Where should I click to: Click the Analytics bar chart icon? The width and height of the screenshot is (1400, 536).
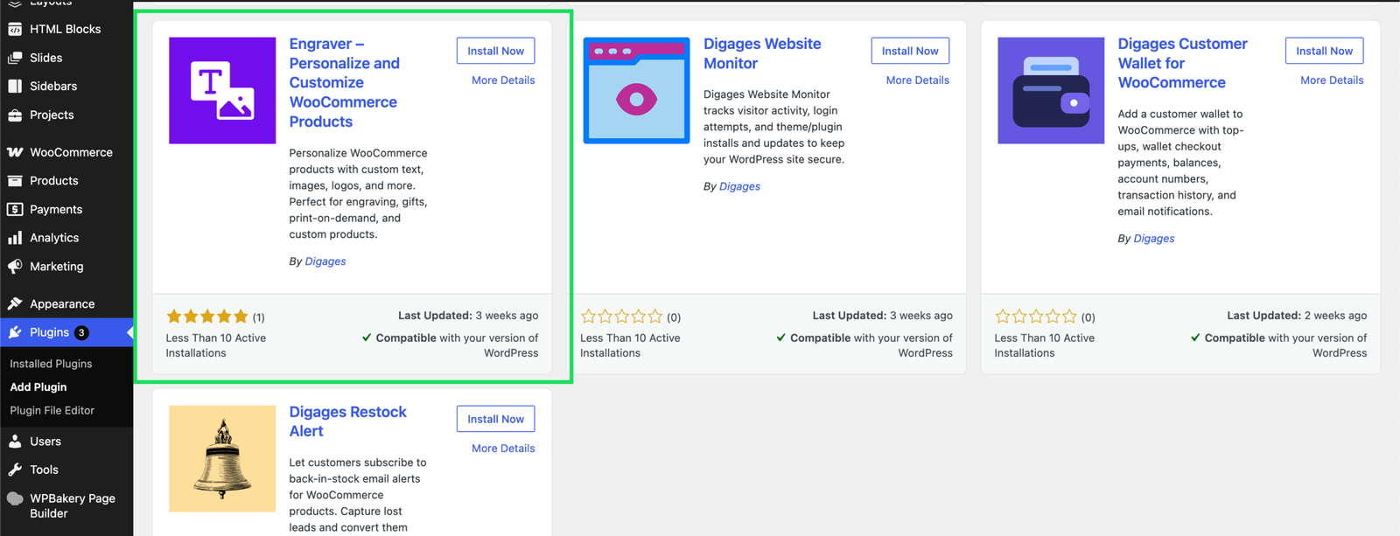[x=15, y=238]
